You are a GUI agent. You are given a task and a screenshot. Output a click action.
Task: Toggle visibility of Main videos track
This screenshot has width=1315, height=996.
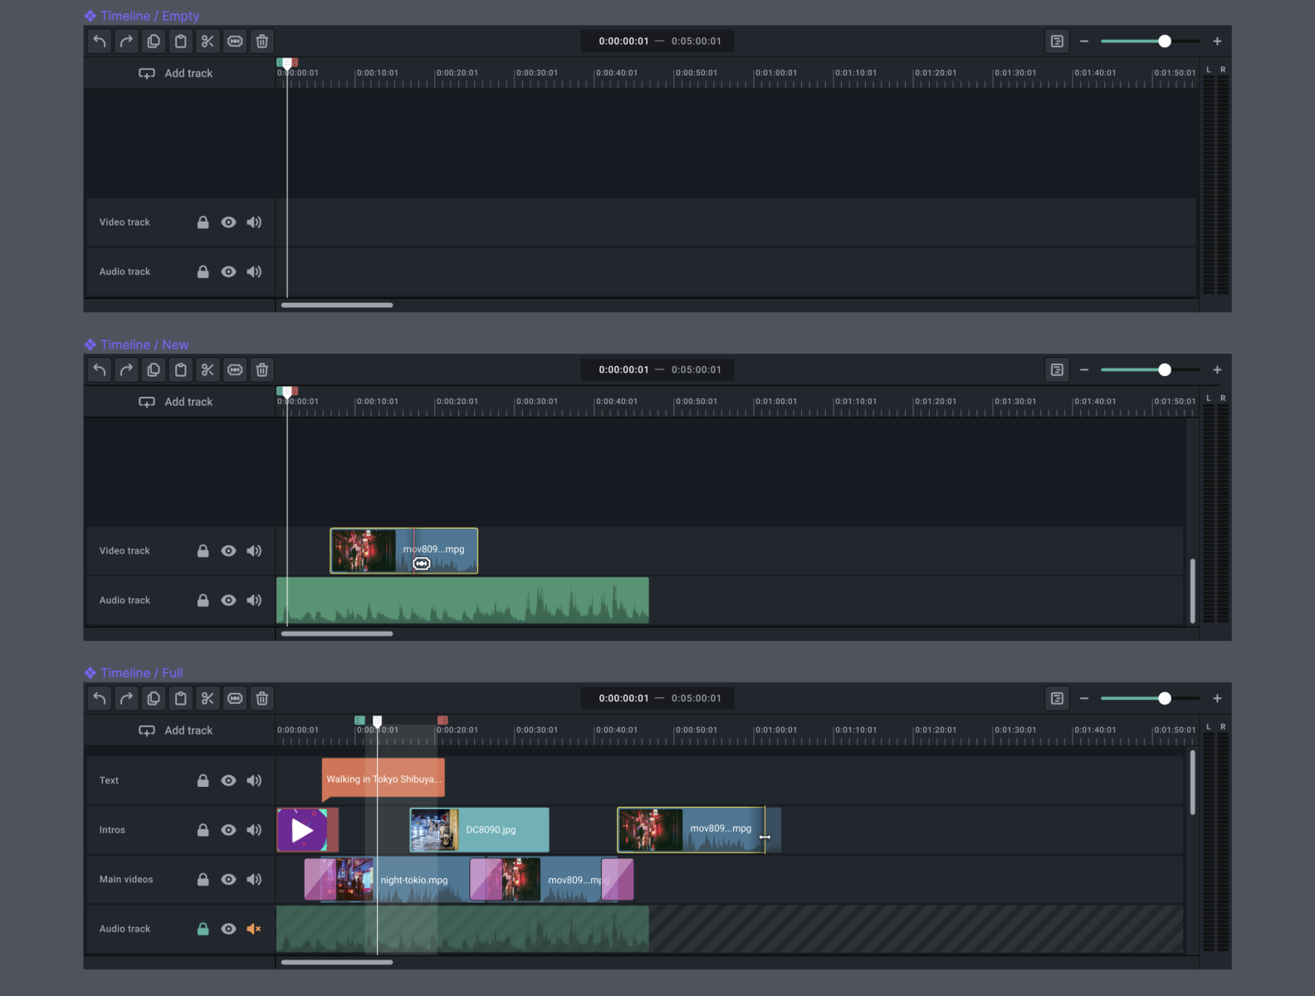tap(228, 879)
